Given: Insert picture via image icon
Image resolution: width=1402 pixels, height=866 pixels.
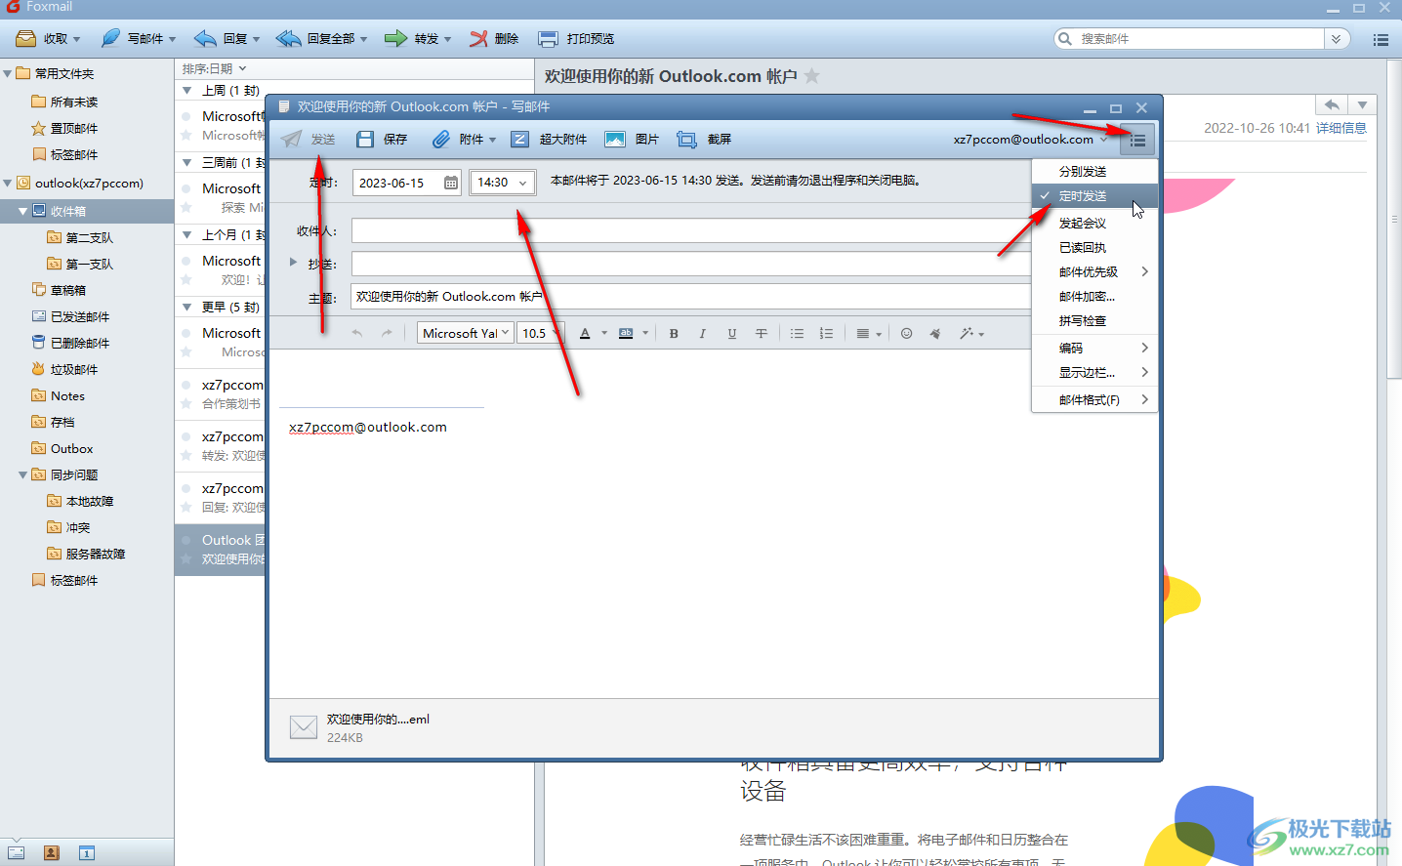Looking at the screenshot, I should pyautogui.click(x=615, y=140).
